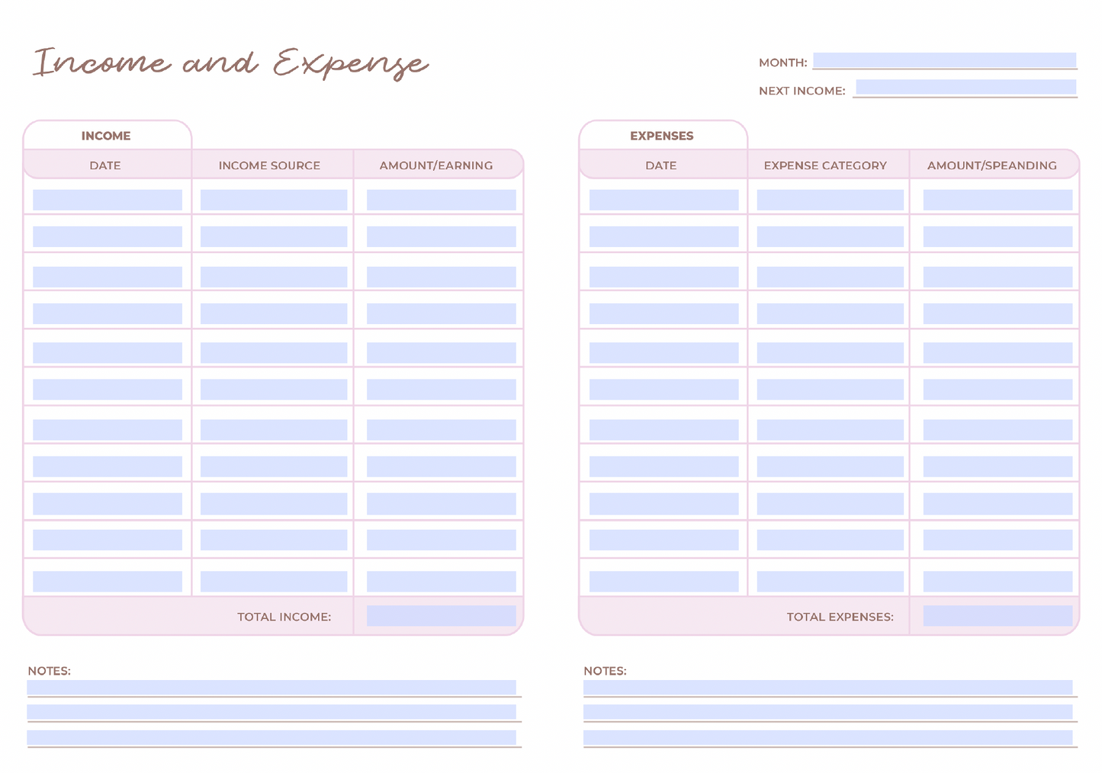This screenshot has width=1102, height=773.
Task: Select second-row Amount/Speanding field
Action: [998, 237]
